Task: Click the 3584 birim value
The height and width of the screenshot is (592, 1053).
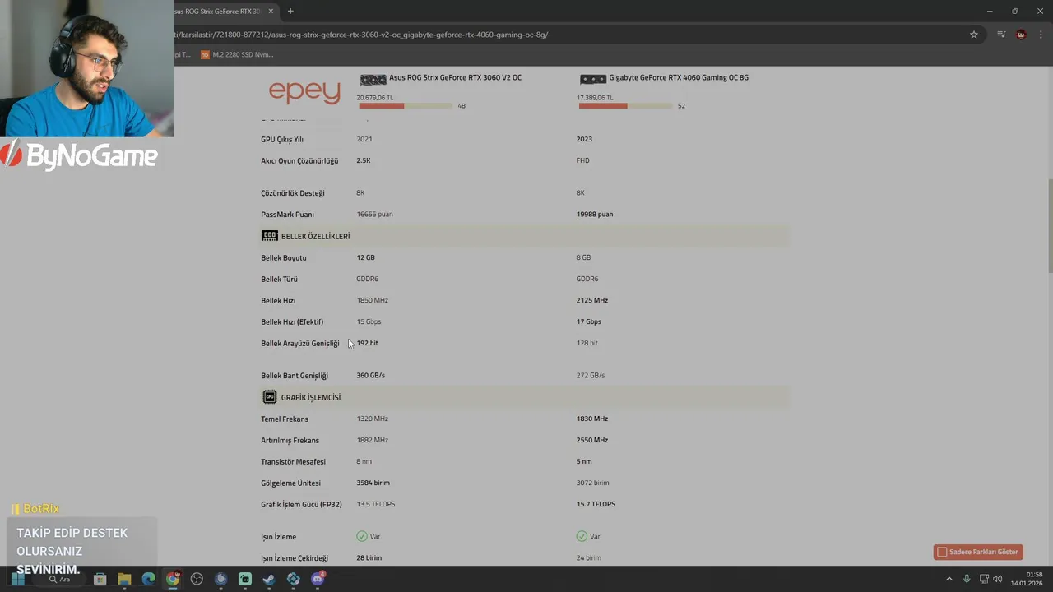Action: click(373, 483)
